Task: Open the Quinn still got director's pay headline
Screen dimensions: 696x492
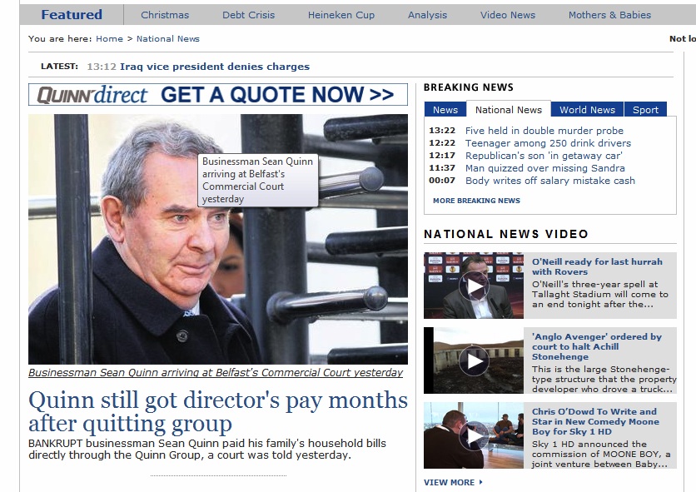Action: (218, 411)
